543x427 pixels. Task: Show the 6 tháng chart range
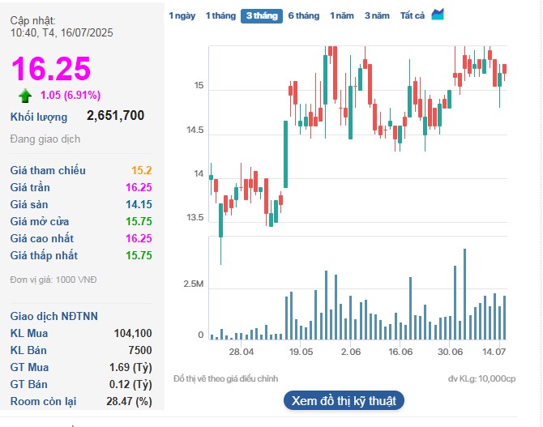(x=303, y=15)
